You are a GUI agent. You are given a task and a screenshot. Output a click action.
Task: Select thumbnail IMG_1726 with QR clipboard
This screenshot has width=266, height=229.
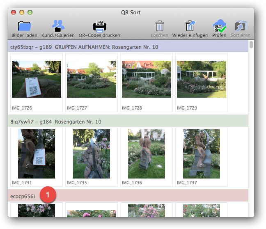pos(37,79)
